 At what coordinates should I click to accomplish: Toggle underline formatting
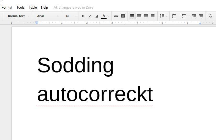point(97,16)
